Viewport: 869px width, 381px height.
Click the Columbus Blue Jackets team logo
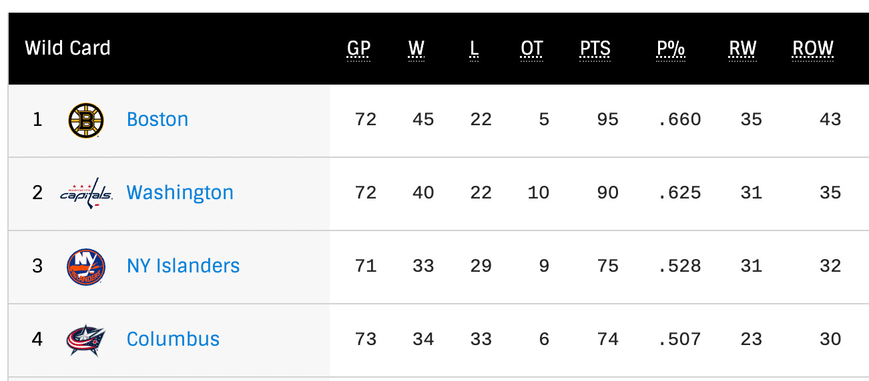click(x=86, y=339)
